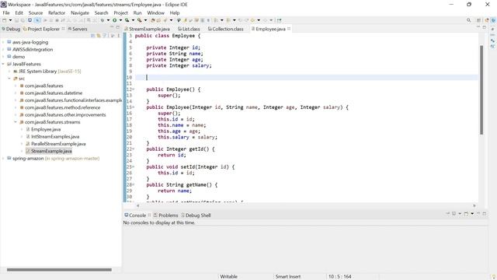Expand the demo project node
The image size is (497, 280).
coord(3,57)
